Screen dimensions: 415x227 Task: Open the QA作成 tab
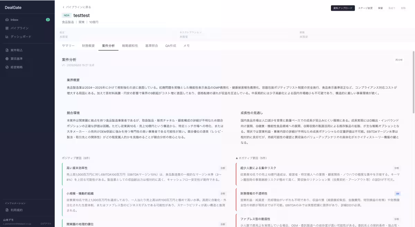click(170, 46)
